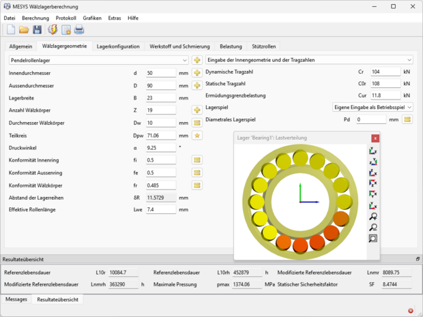
Task: Save calculation with floppy disk icon
Action: click(37, 29)
